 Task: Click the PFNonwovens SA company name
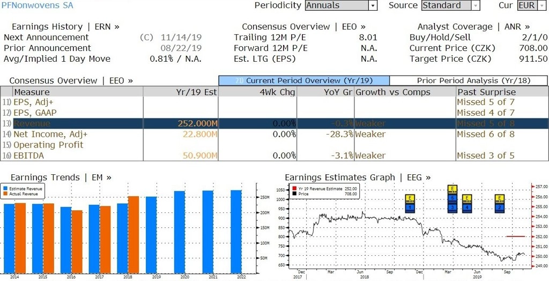coord(38,5)
